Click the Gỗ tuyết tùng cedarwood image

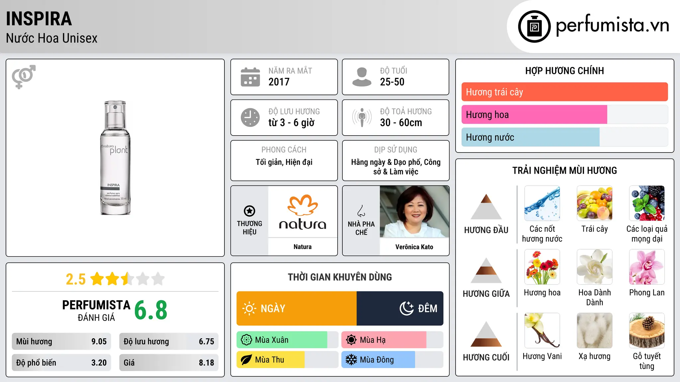click(647, 331)
